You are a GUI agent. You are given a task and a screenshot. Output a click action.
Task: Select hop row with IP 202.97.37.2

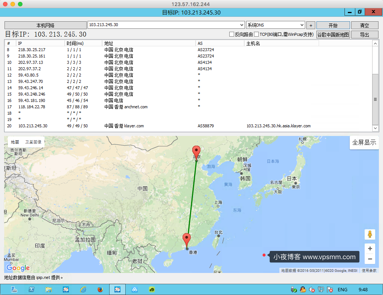click(189, 69)
